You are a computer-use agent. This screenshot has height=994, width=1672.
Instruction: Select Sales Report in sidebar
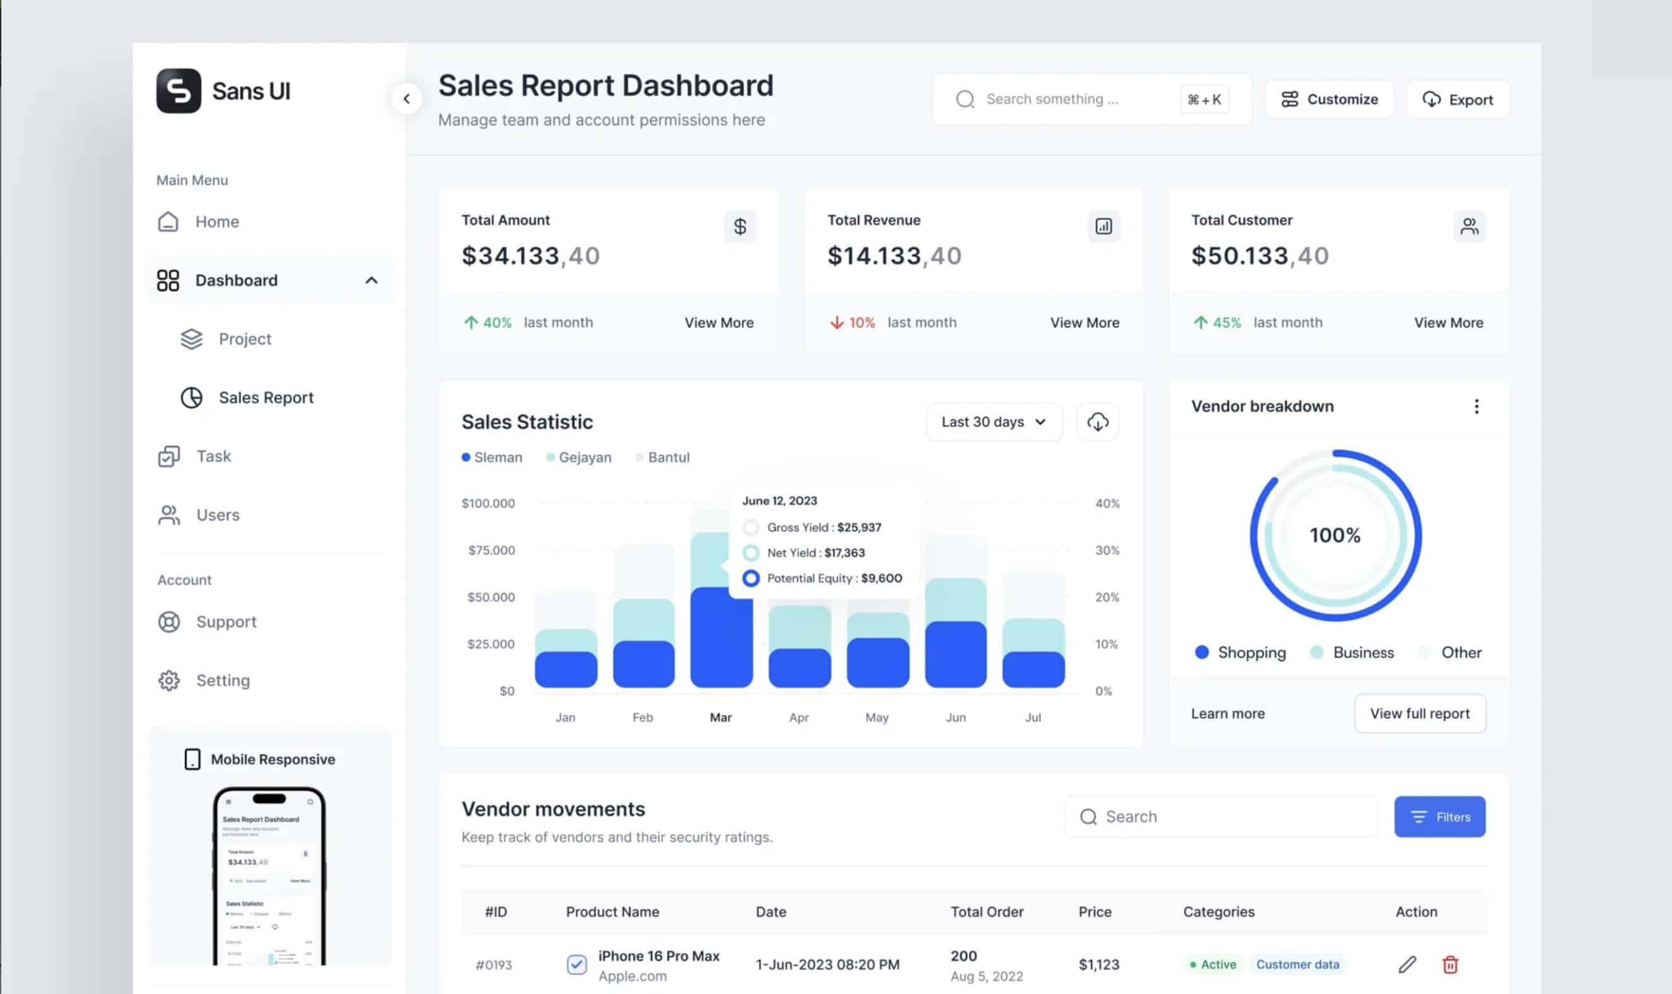[268, 397]
